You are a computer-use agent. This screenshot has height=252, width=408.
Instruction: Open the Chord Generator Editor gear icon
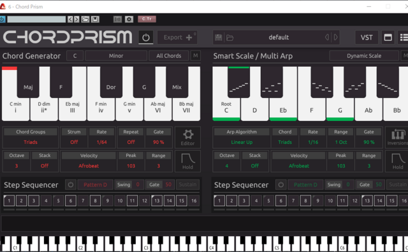pos(187,137)
